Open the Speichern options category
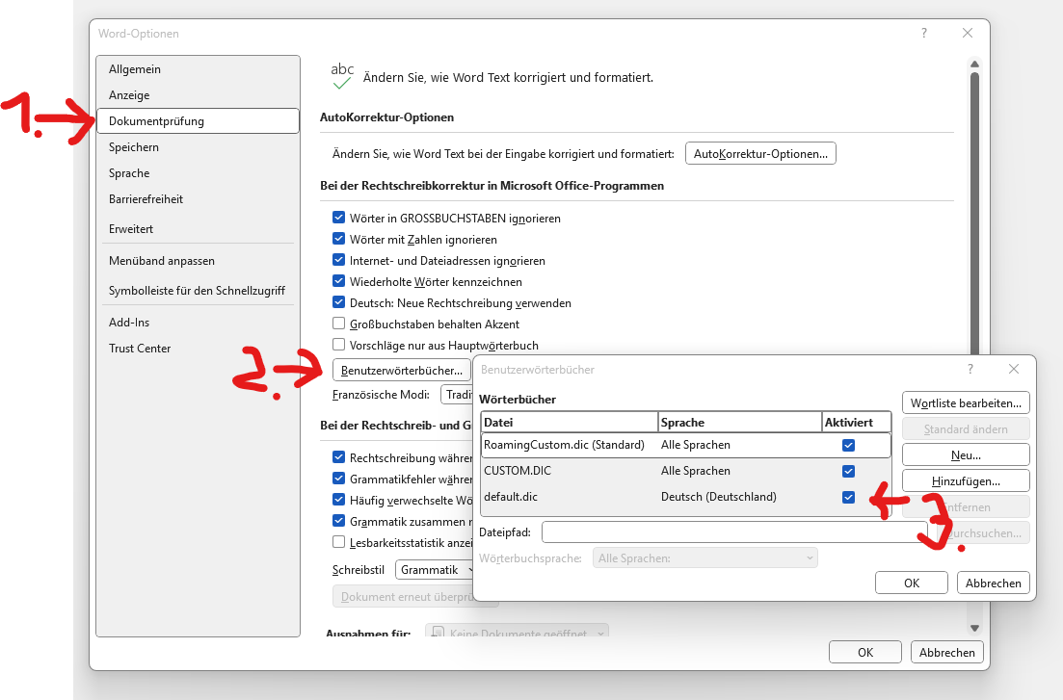1063x700 pixels. [x=198, y=147]
